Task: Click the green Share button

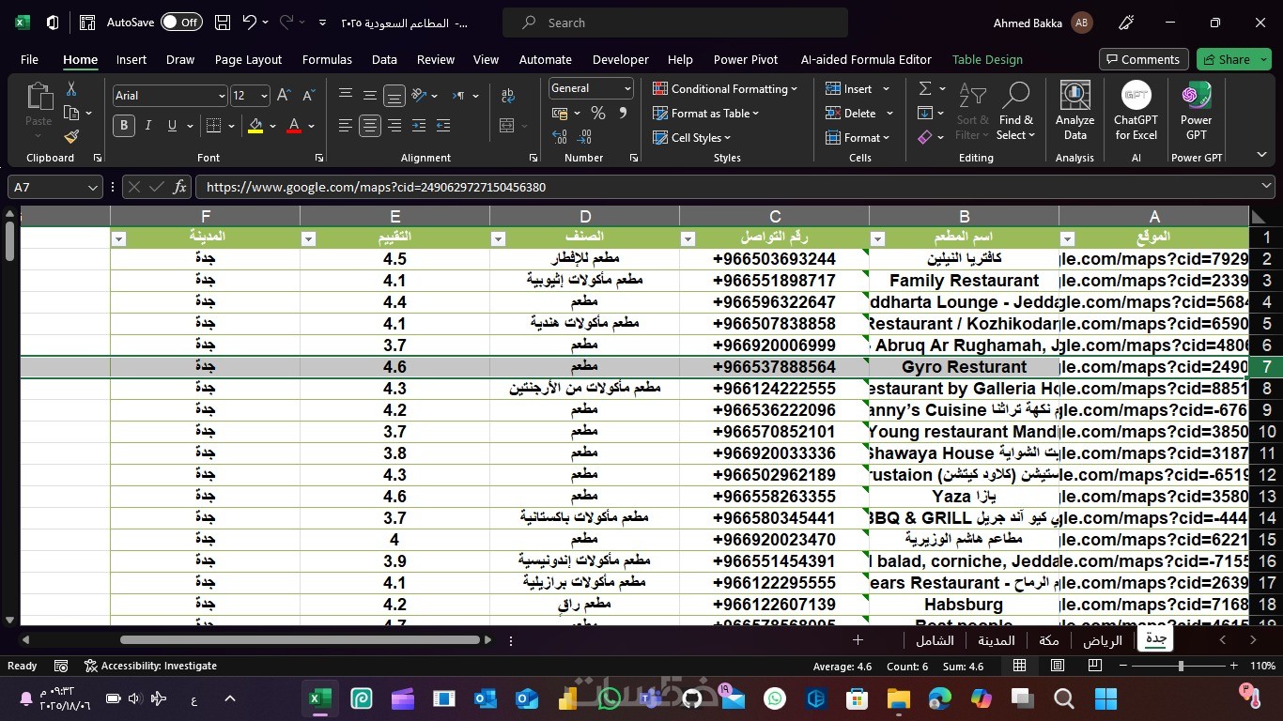Action: (1233, 59)
